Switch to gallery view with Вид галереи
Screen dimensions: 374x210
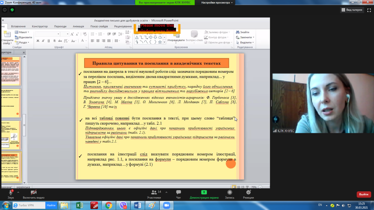352,10
